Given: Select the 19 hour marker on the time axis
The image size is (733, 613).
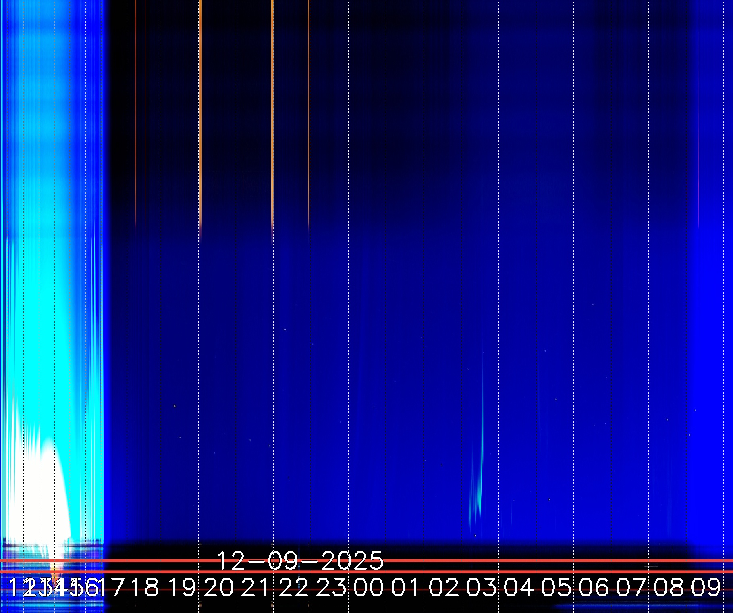Looking at the screenshot, I should (181, 587).
